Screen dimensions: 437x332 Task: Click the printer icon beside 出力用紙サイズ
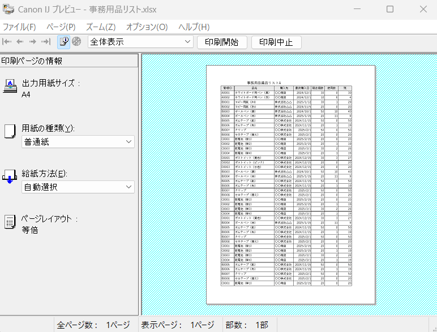[x=10, y=86]
